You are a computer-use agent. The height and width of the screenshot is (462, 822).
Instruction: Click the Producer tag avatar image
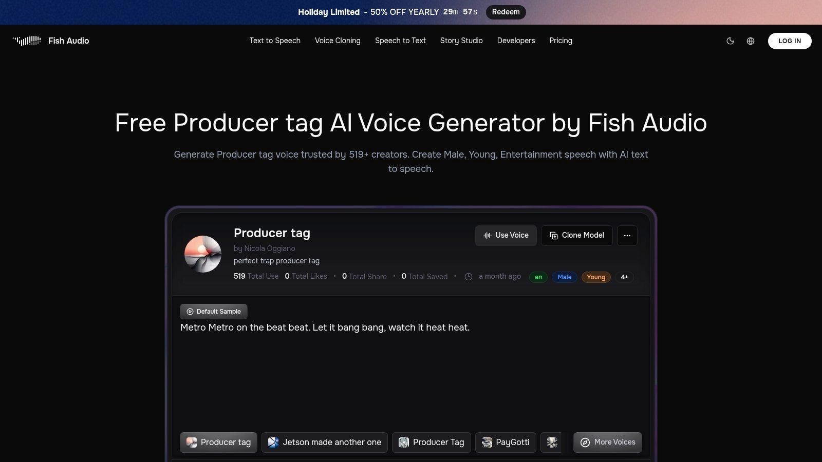[202, 254]
